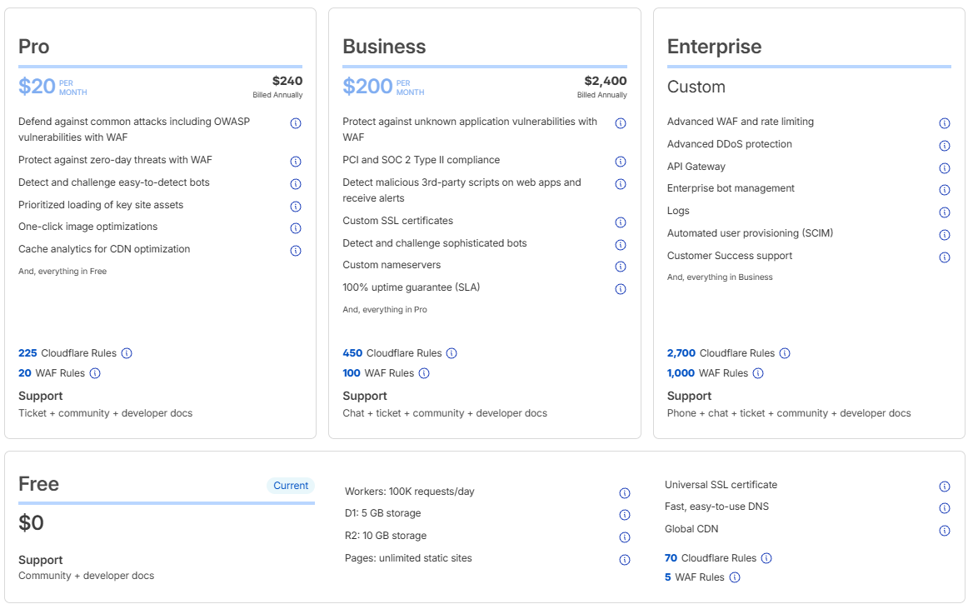This screenshot has width=973, height=609.
Task: Open info icon for unknown application vulnerabilities
Action: 621,123
